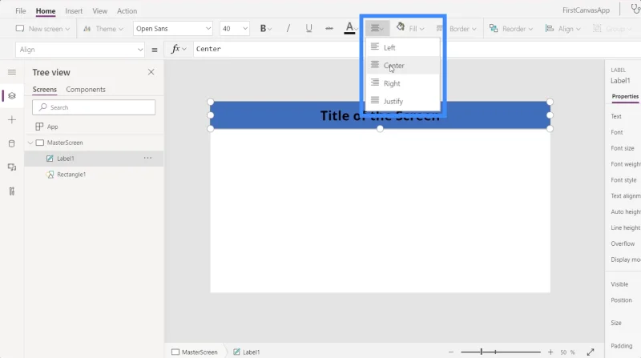Image resolution: width=641 pixels, height=358 pixels.
Task: Open the Border options dropdown
Action: click(x=456, y=29)
